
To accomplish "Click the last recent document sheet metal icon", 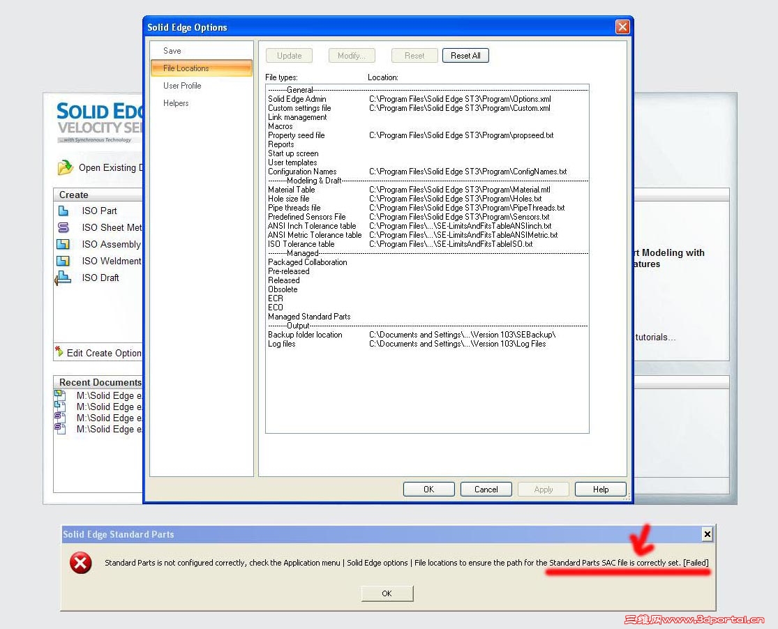I will tap(59, 429).
